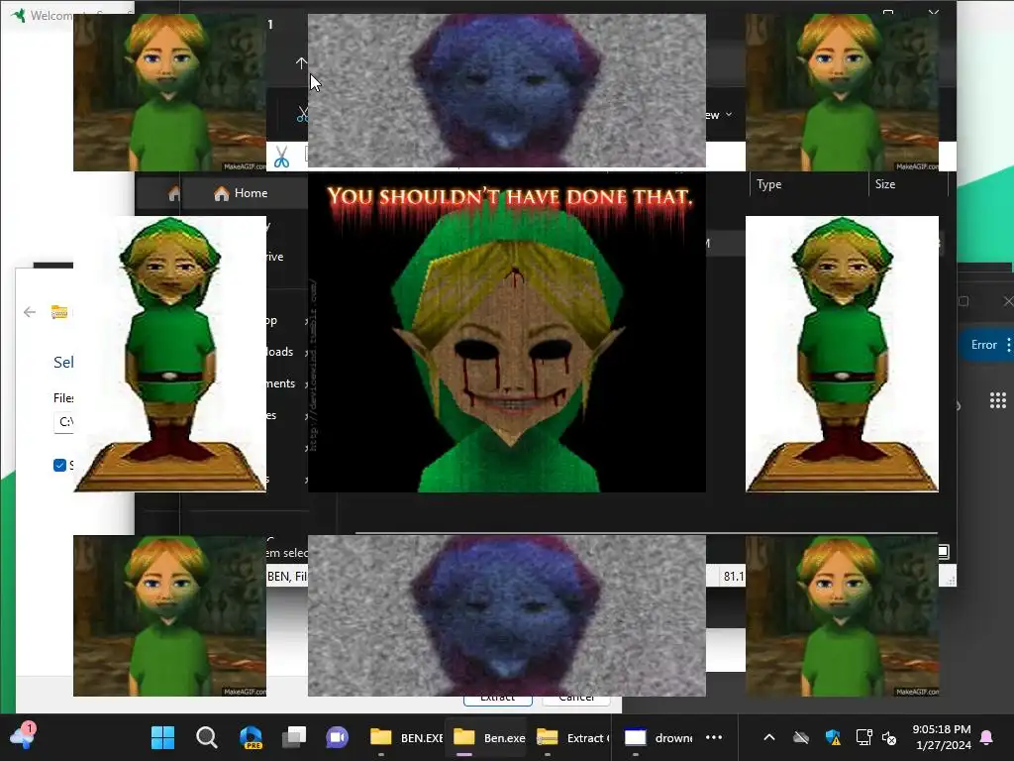Click the back arrow in the Extract dialog
Viewport: 1014px width, 761px height.
(30, 312)
